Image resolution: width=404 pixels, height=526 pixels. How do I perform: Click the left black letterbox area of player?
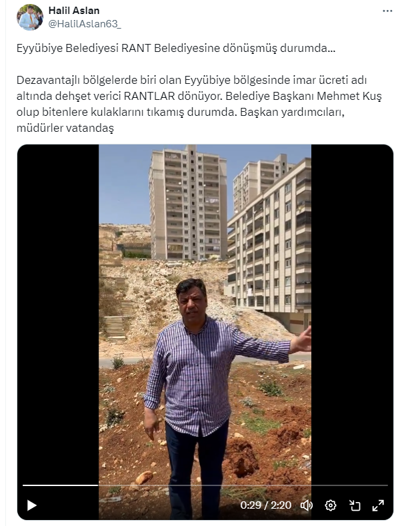point(58,312)
